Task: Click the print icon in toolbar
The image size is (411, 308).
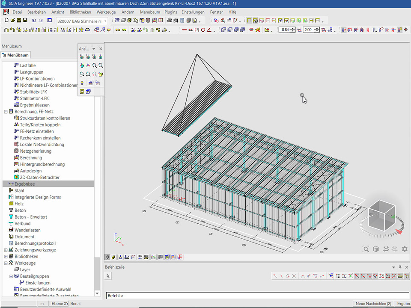Action: [170, 21]
